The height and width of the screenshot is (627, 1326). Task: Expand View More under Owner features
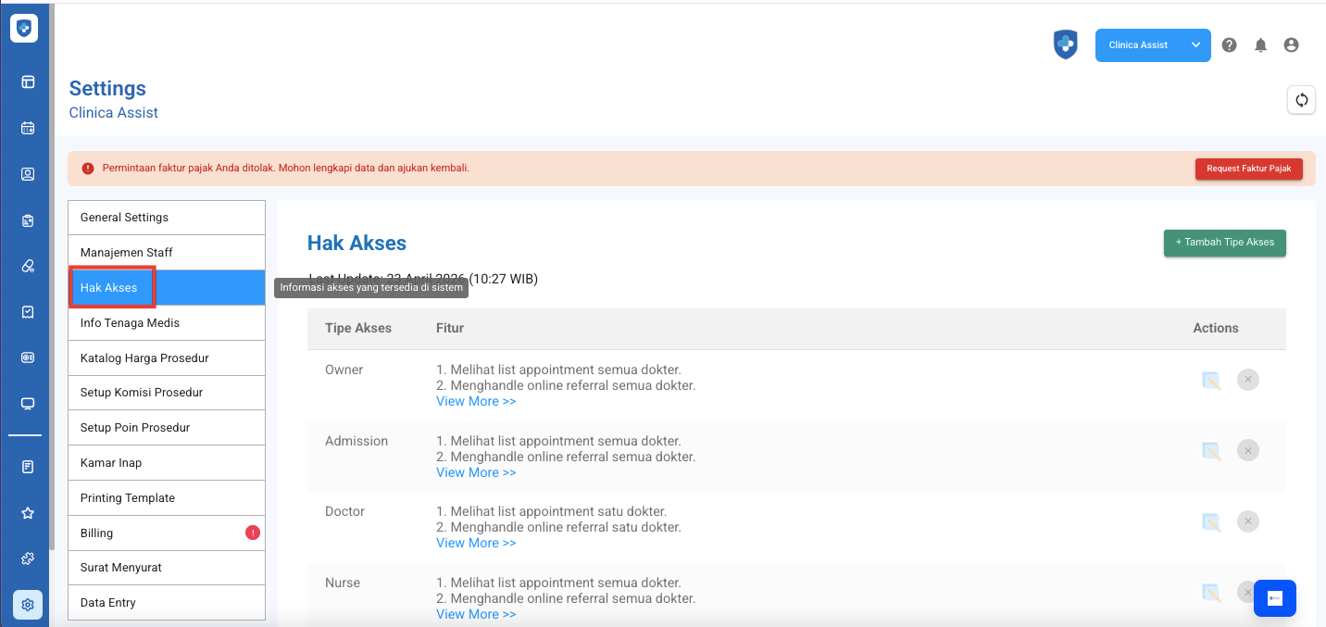[x=476, y=401]
